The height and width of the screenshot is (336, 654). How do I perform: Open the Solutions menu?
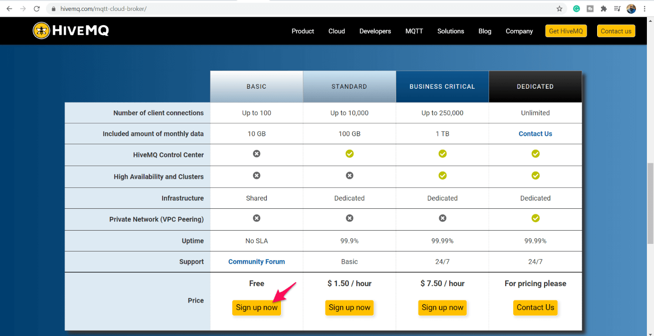(451, 31)
